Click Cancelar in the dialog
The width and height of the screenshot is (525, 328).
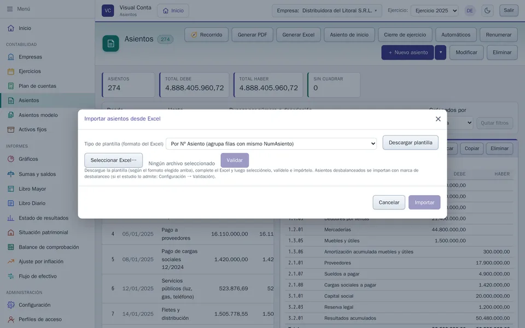point(389,202)
